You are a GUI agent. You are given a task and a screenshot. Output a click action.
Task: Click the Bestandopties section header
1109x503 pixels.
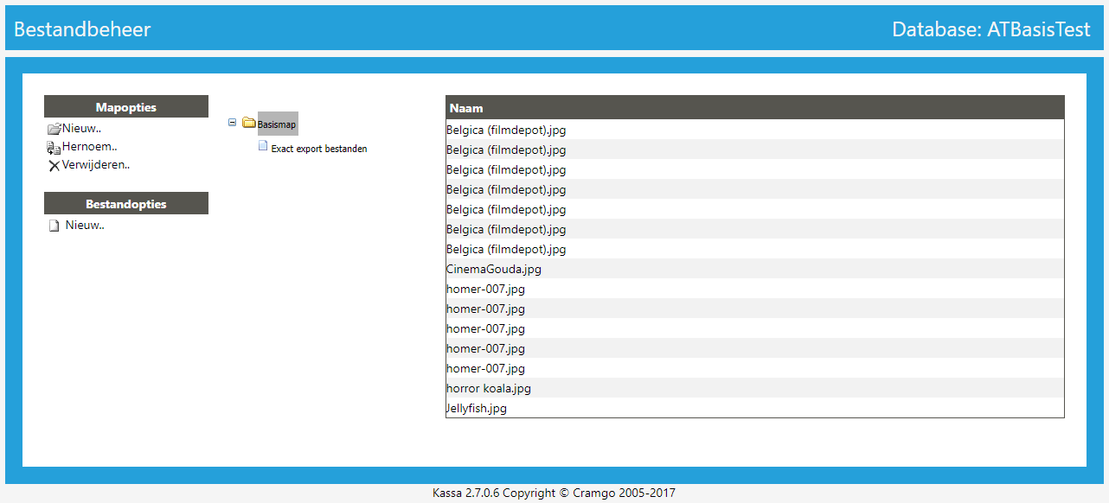point(126,203)
